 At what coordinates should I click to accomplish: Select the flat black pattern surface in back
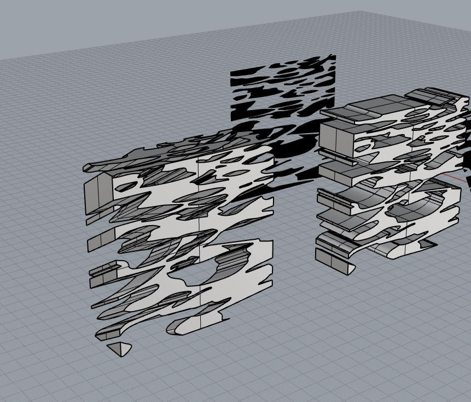pos(282,88)
